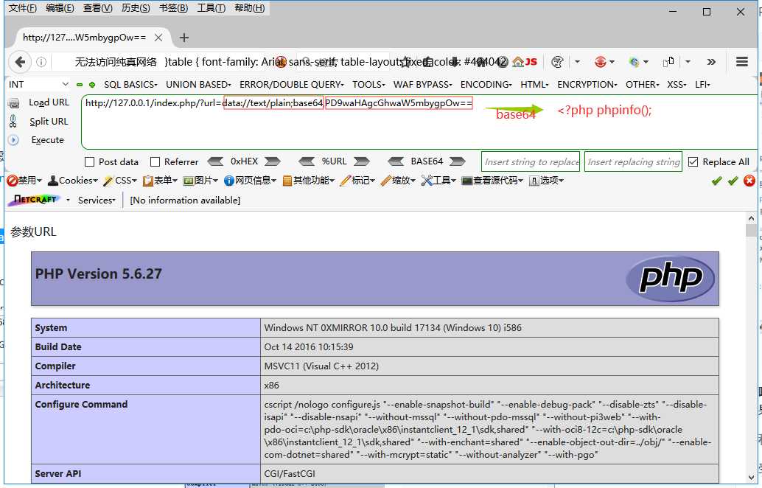Click the Split URL icon in HackBar
762x488 pixels.
click(x=13, y=122)
